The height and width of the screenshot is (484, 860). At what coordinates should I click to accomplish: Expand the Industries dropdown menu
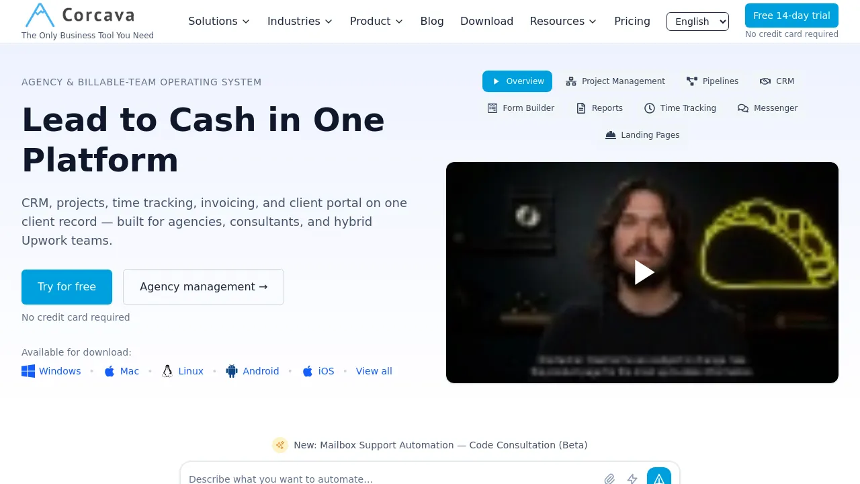300,22
